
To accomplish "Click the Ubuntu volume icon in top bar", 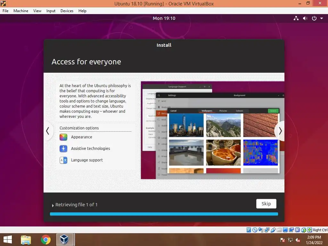I will (x=305, y=18).
